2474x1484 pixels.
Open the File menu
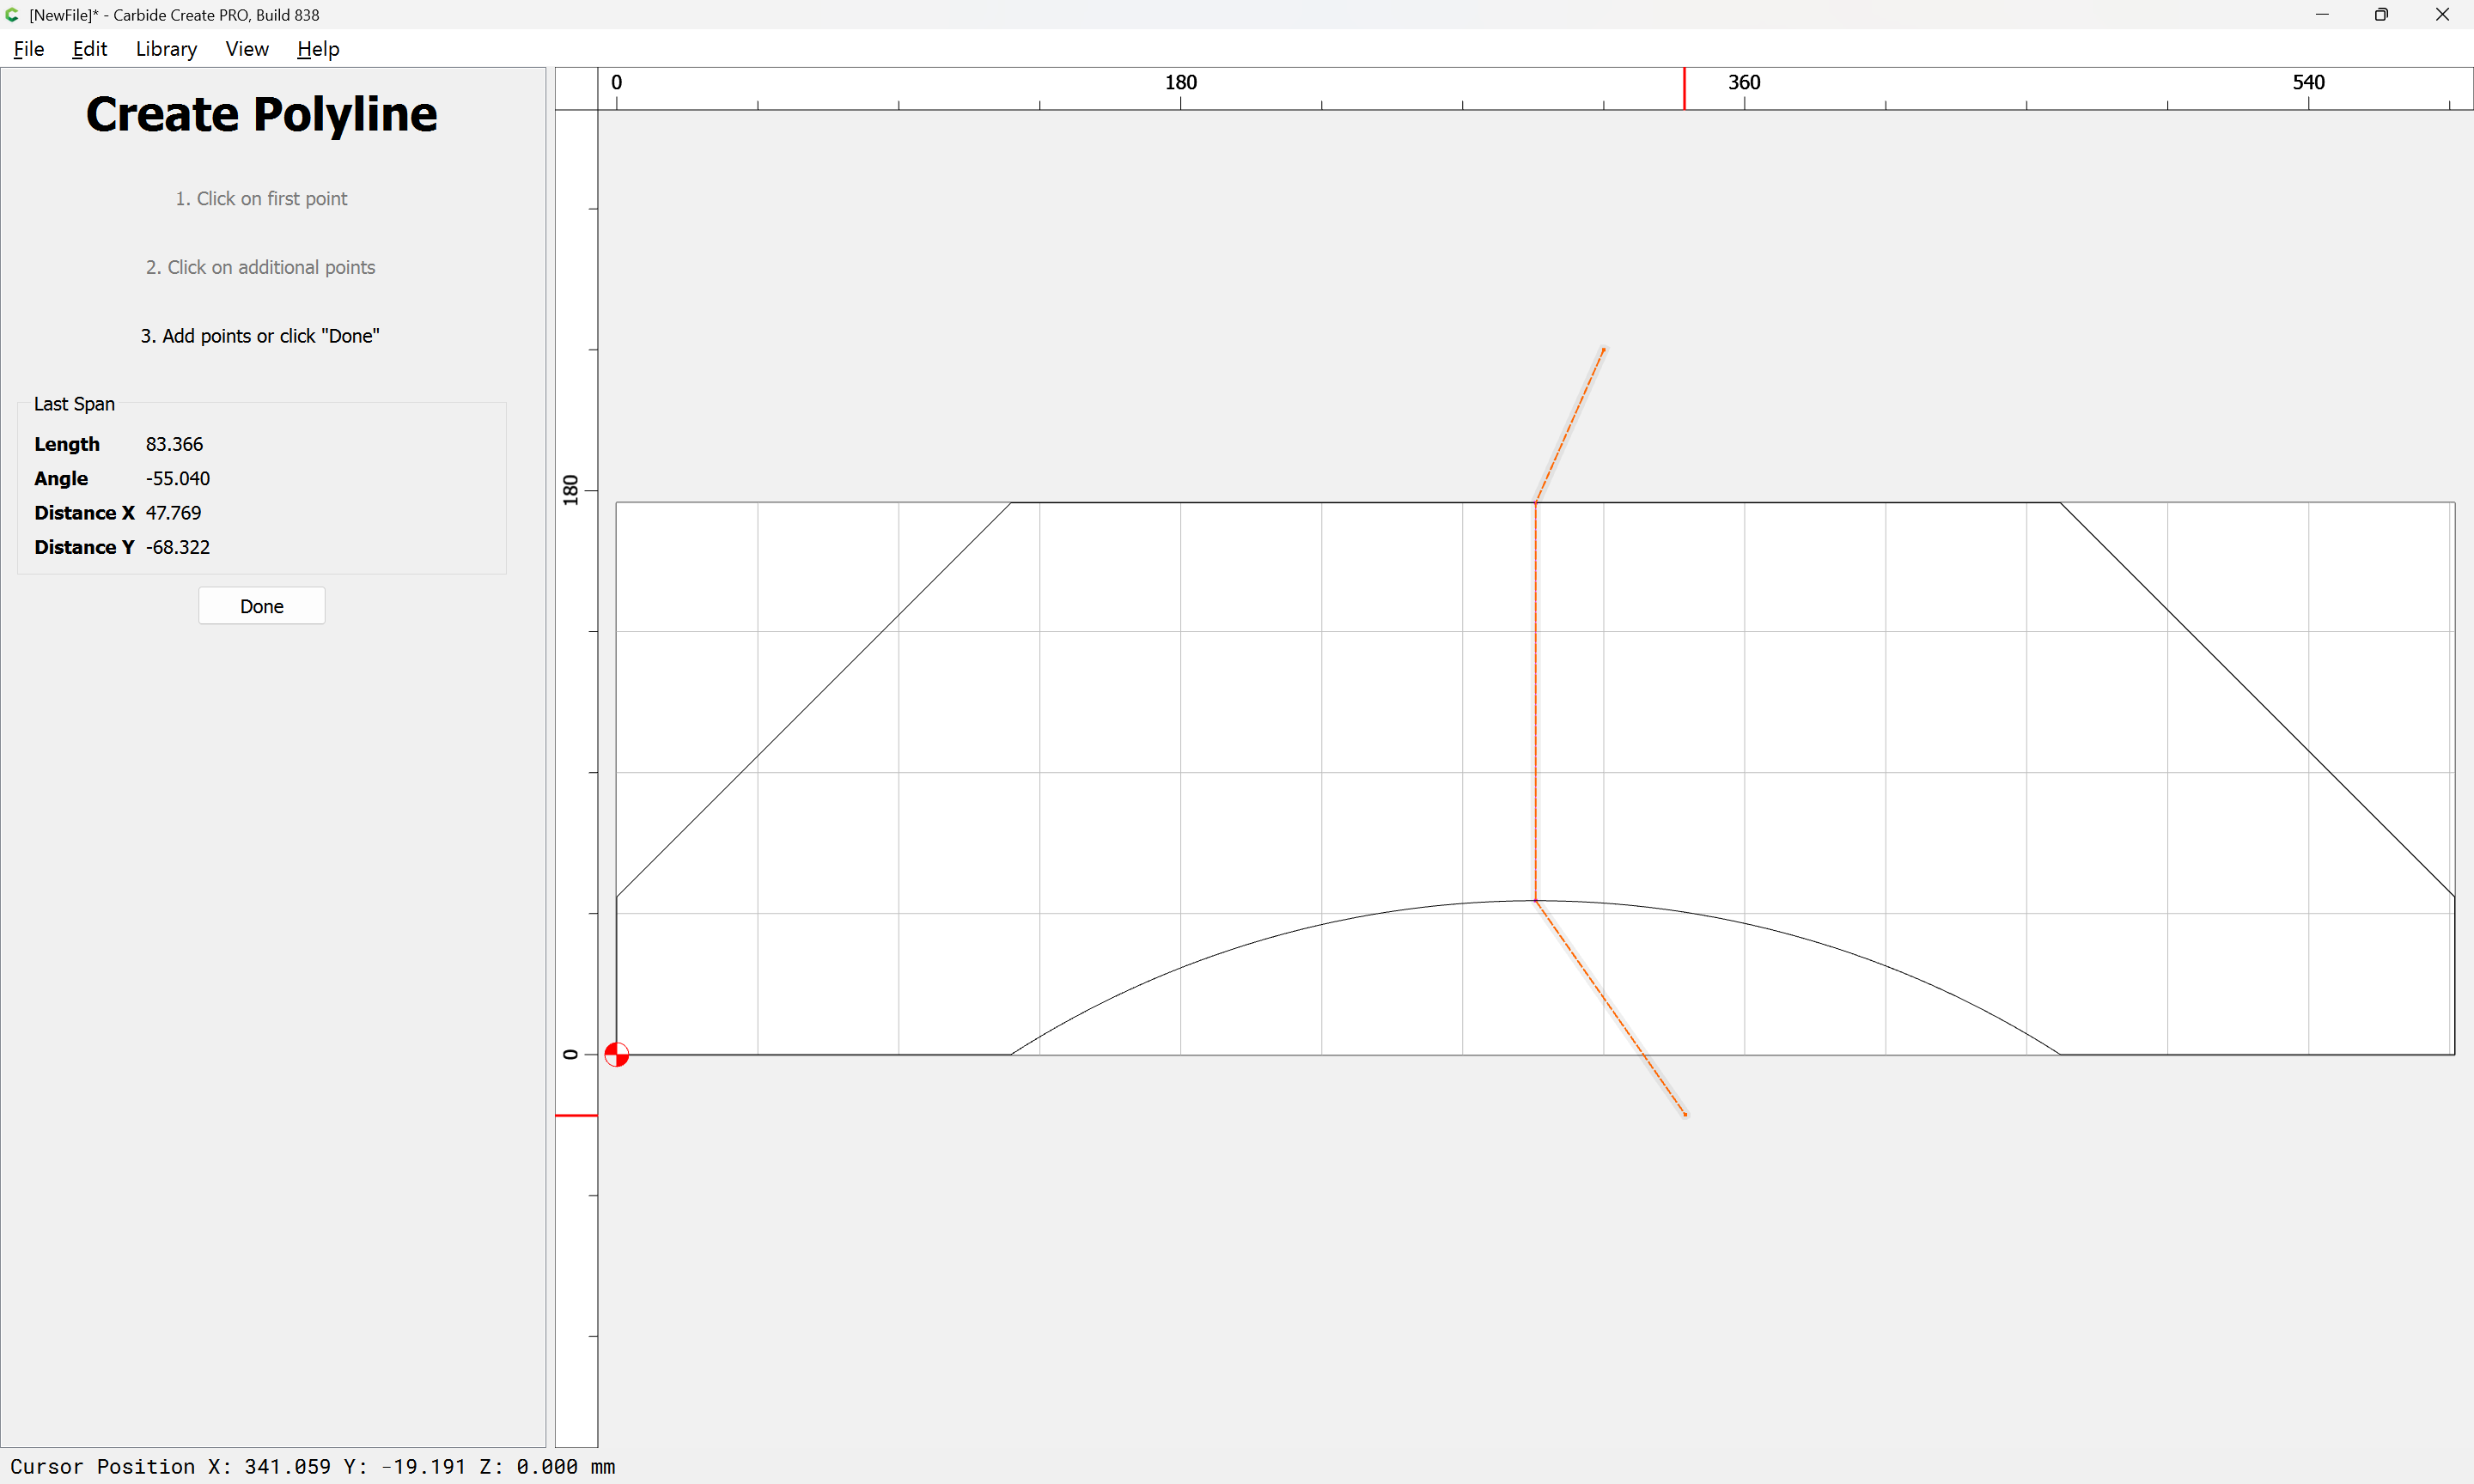click(x=29, y=49)
